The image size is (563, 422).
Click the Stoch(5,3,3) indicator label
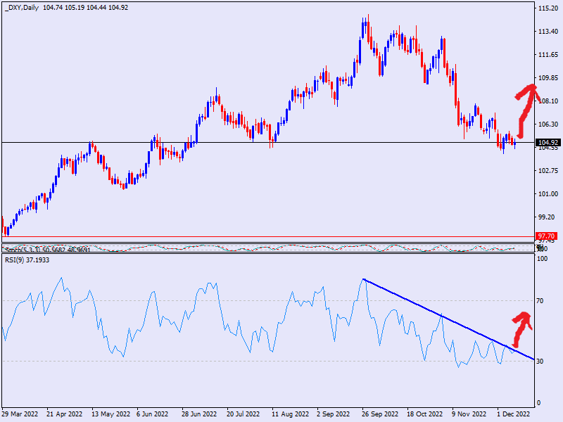tap(47, 249)
